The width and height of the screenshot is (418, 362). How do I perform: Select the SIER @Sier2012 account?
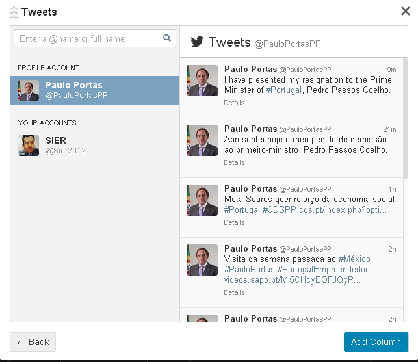click(95, 146)
